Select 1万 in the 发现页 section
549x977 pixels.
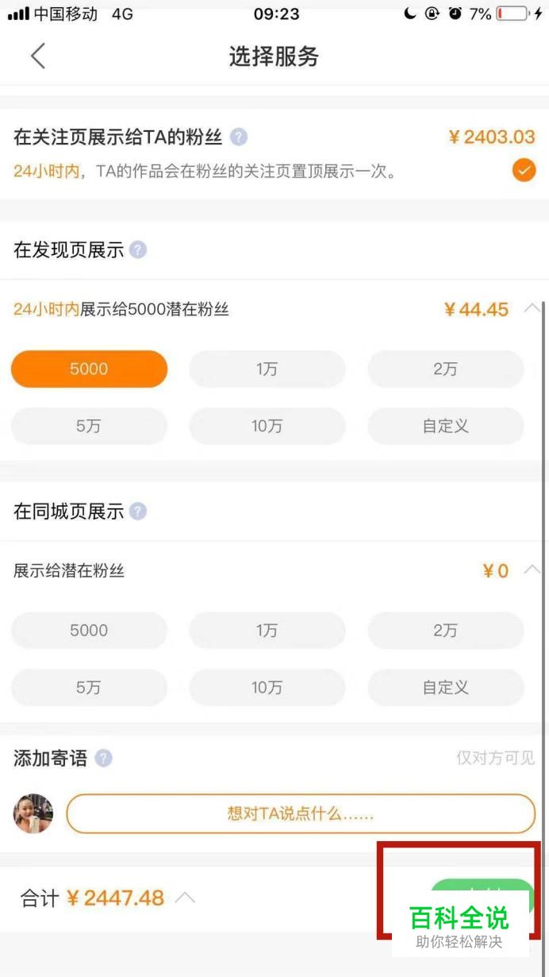(267, 369)
